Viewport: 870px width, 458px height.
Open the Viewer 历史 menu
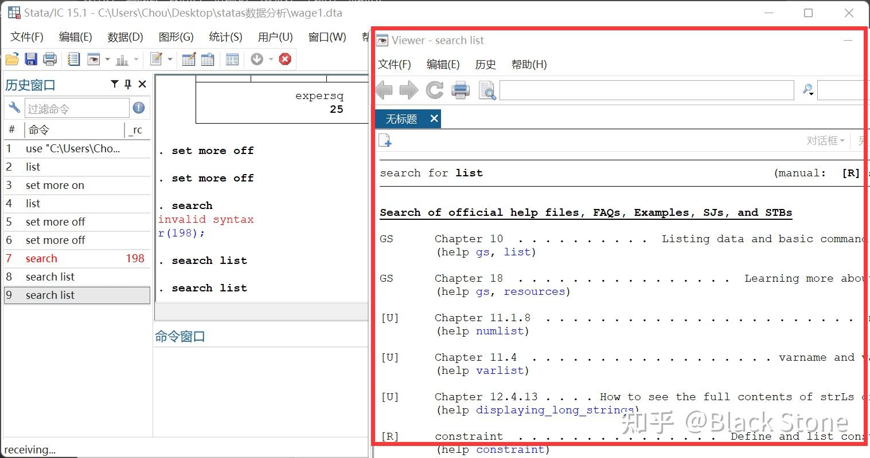[486, 65]
